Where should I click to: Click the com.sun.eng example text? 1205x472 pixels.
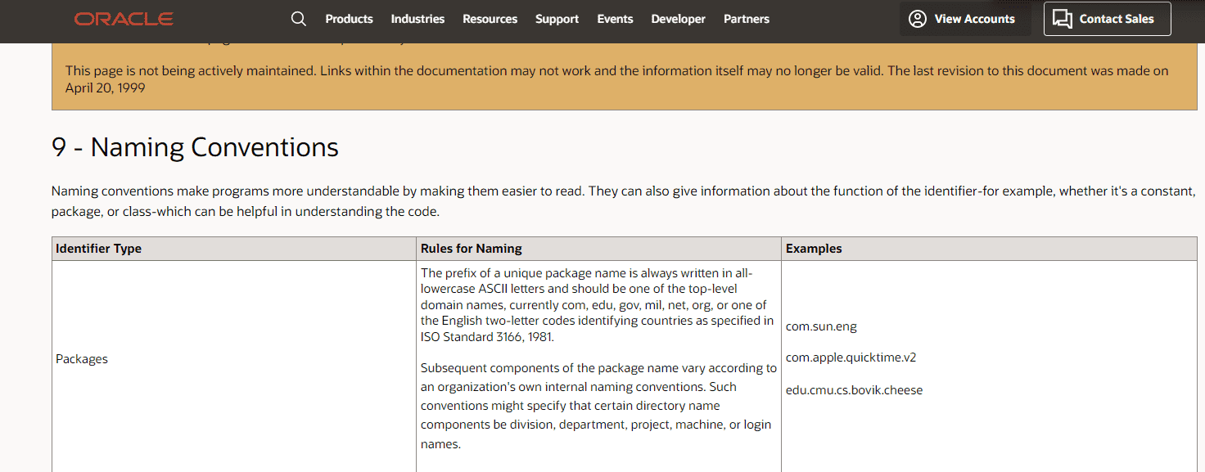point(821,326)
